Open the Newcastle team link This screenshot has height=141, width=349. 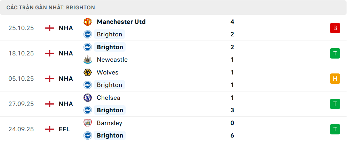coord(112,60)
